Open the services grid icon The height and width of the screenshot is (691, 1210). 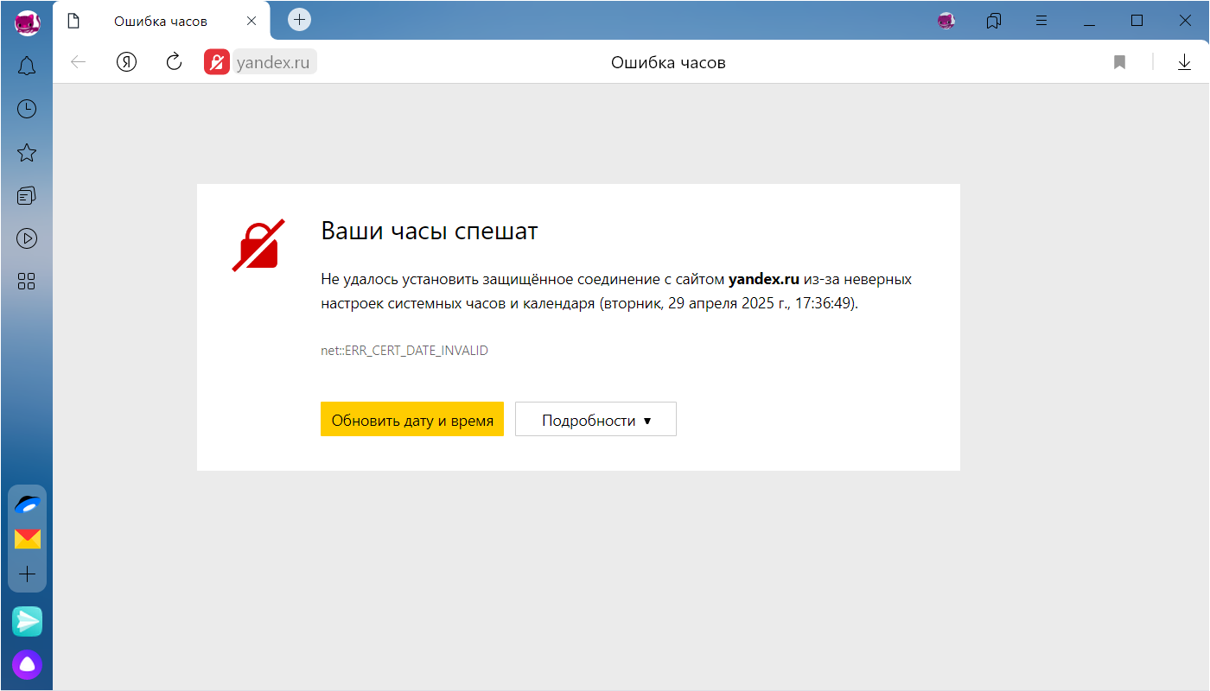(x=27, y=282)
